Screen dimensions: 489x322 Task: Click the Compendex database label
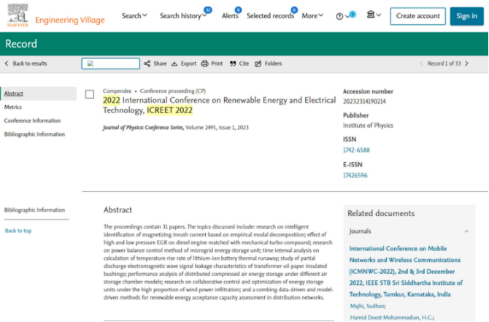117,91
